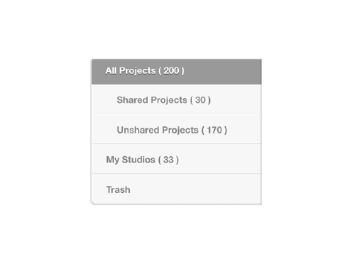The width and height of the screenshot is (352, 264).
Task: View the My Studios row
Action: tap(177, 159)
